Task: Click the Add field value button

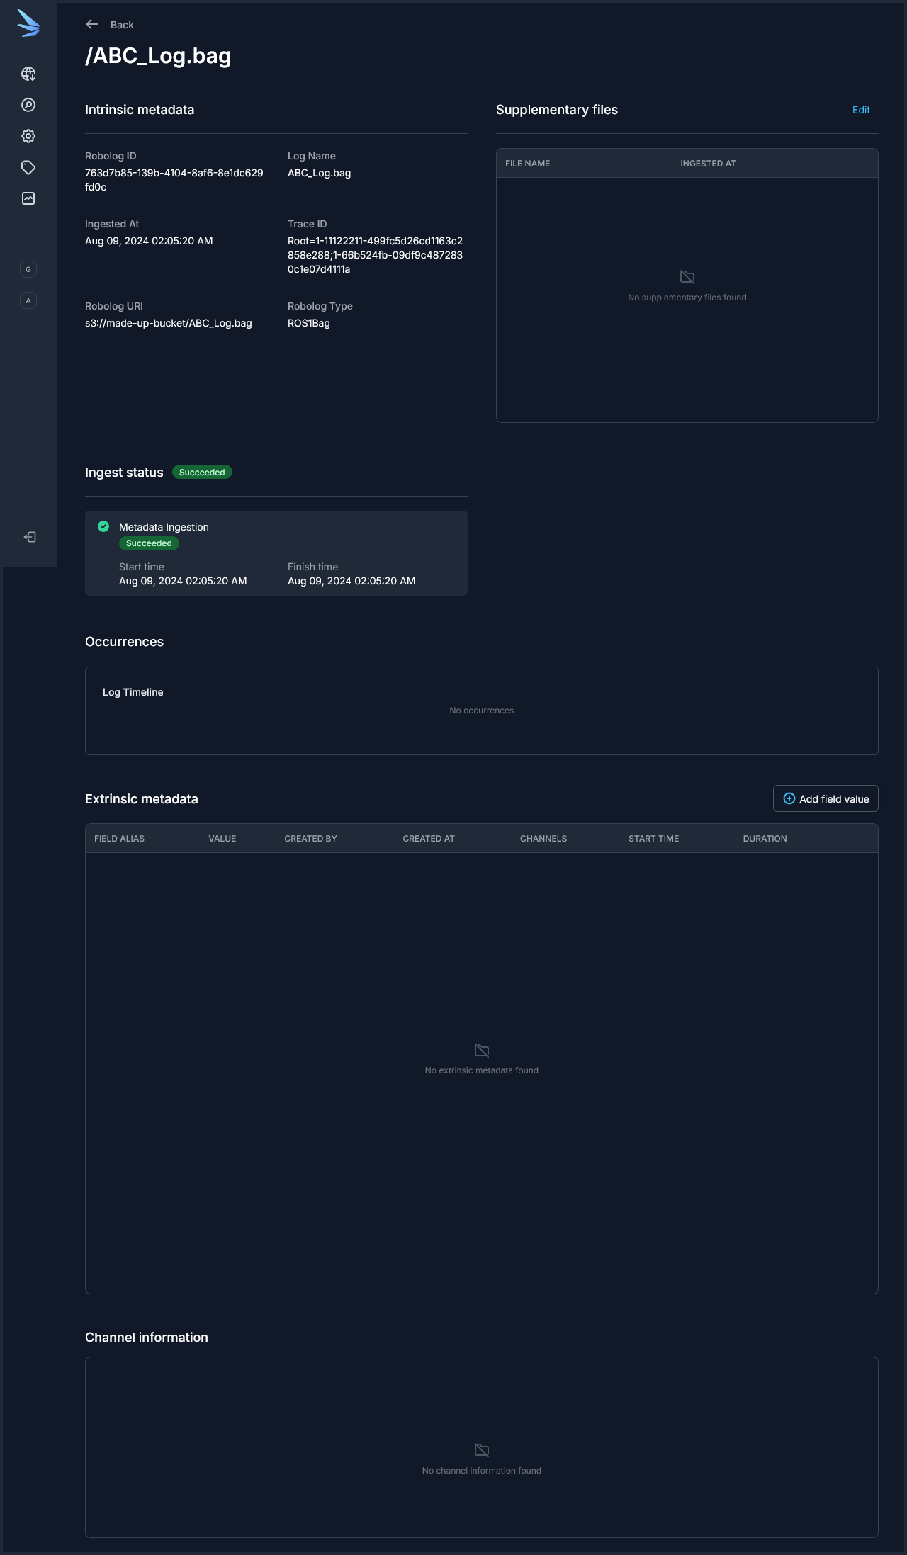Action: [826, 798]
